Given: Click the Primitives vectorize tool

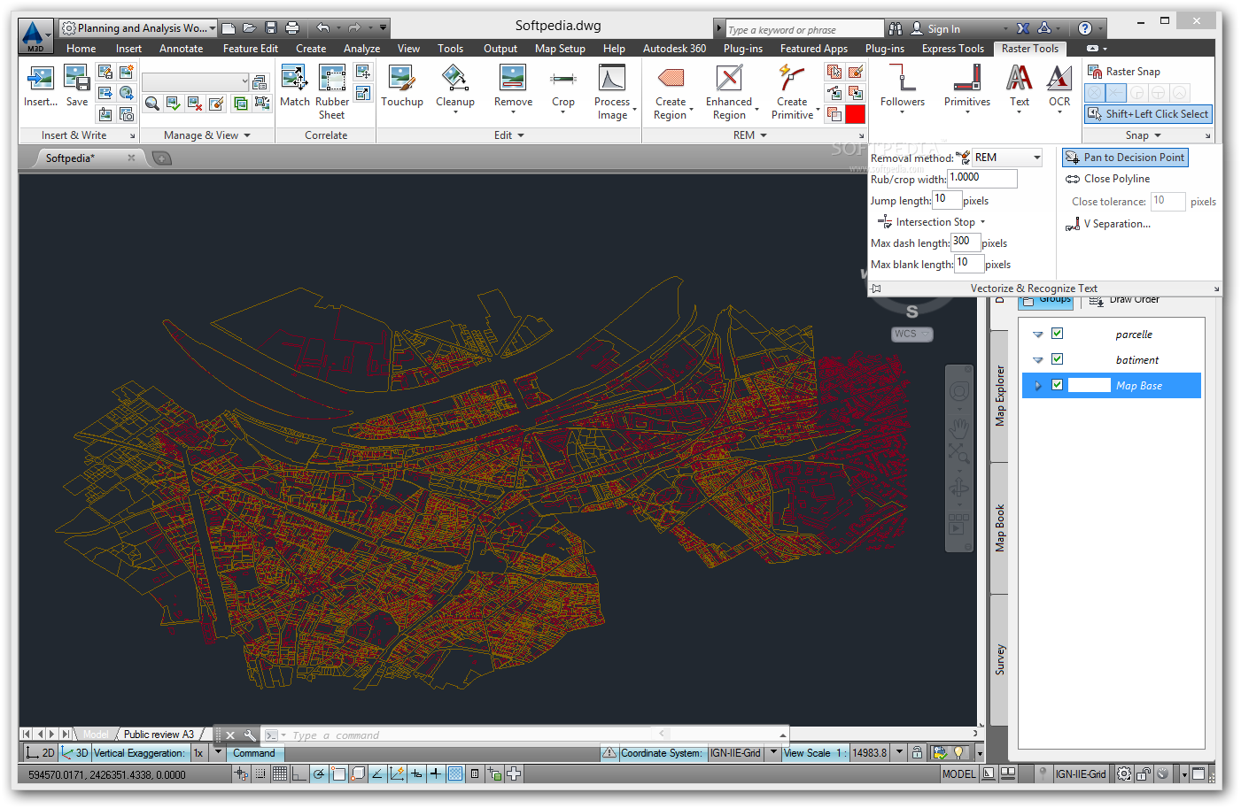Looking at the screenshot, I should point(966,80).
